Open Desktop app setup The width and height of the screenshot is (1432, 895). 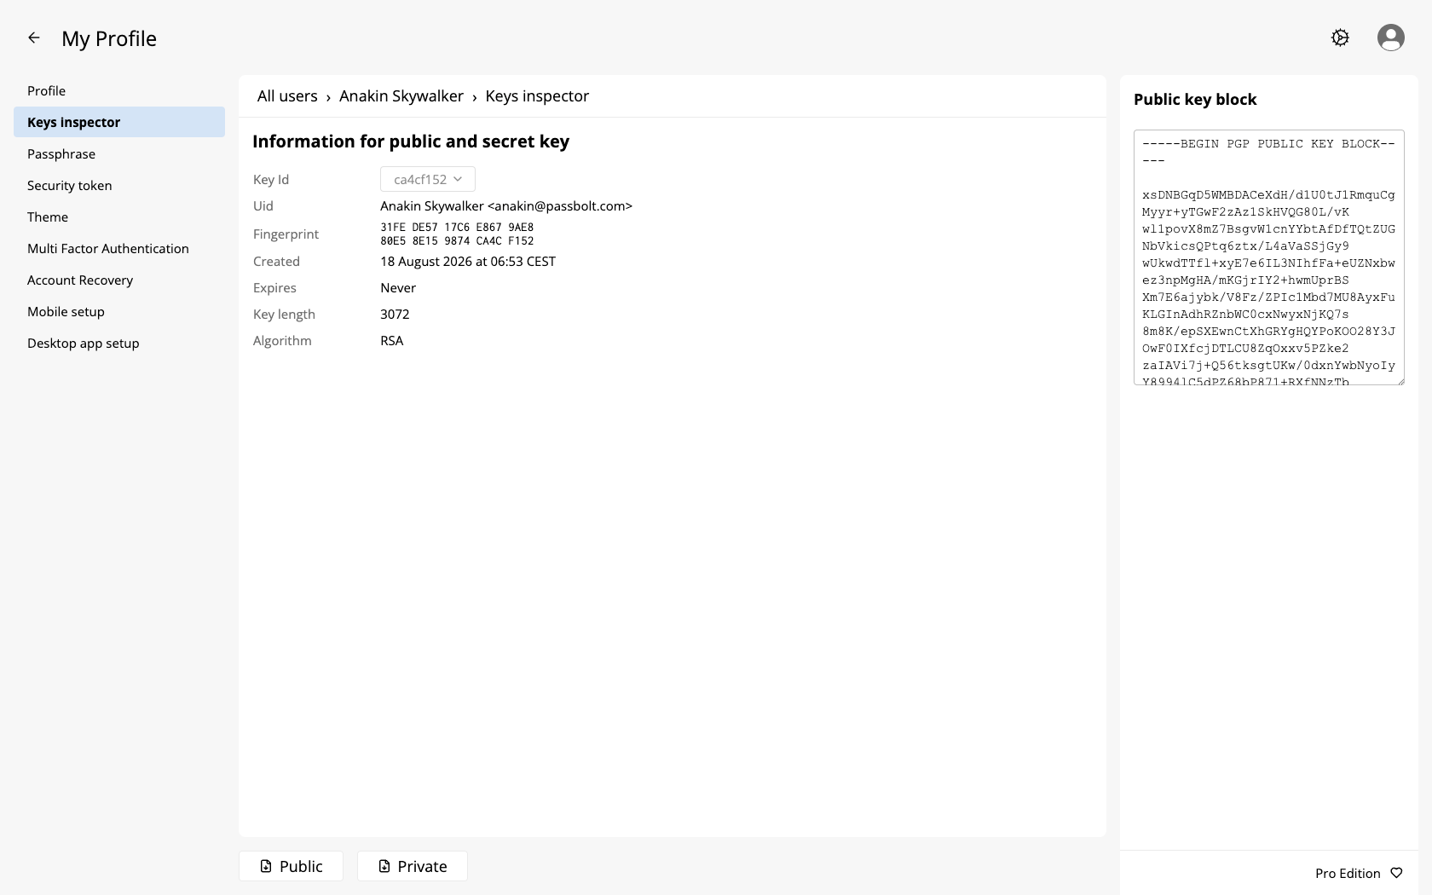(119, 343)
